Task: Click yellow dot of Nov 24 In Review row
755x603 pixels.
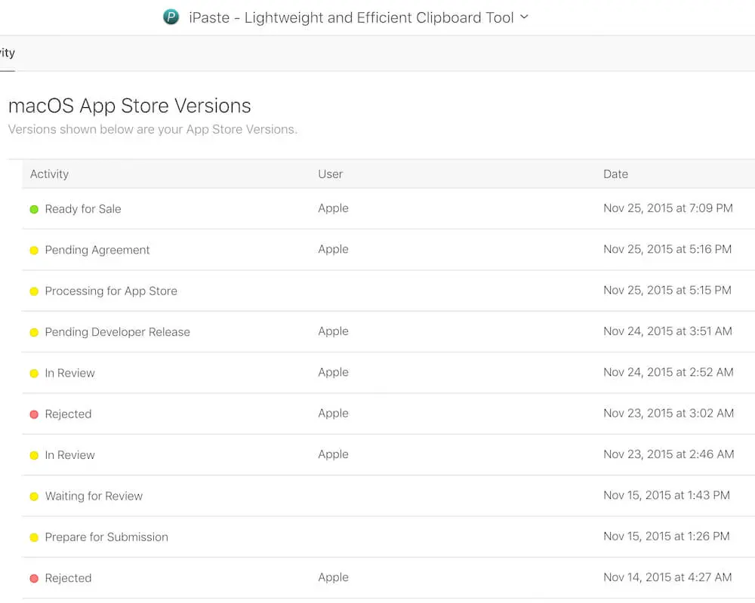Action: 34,374
